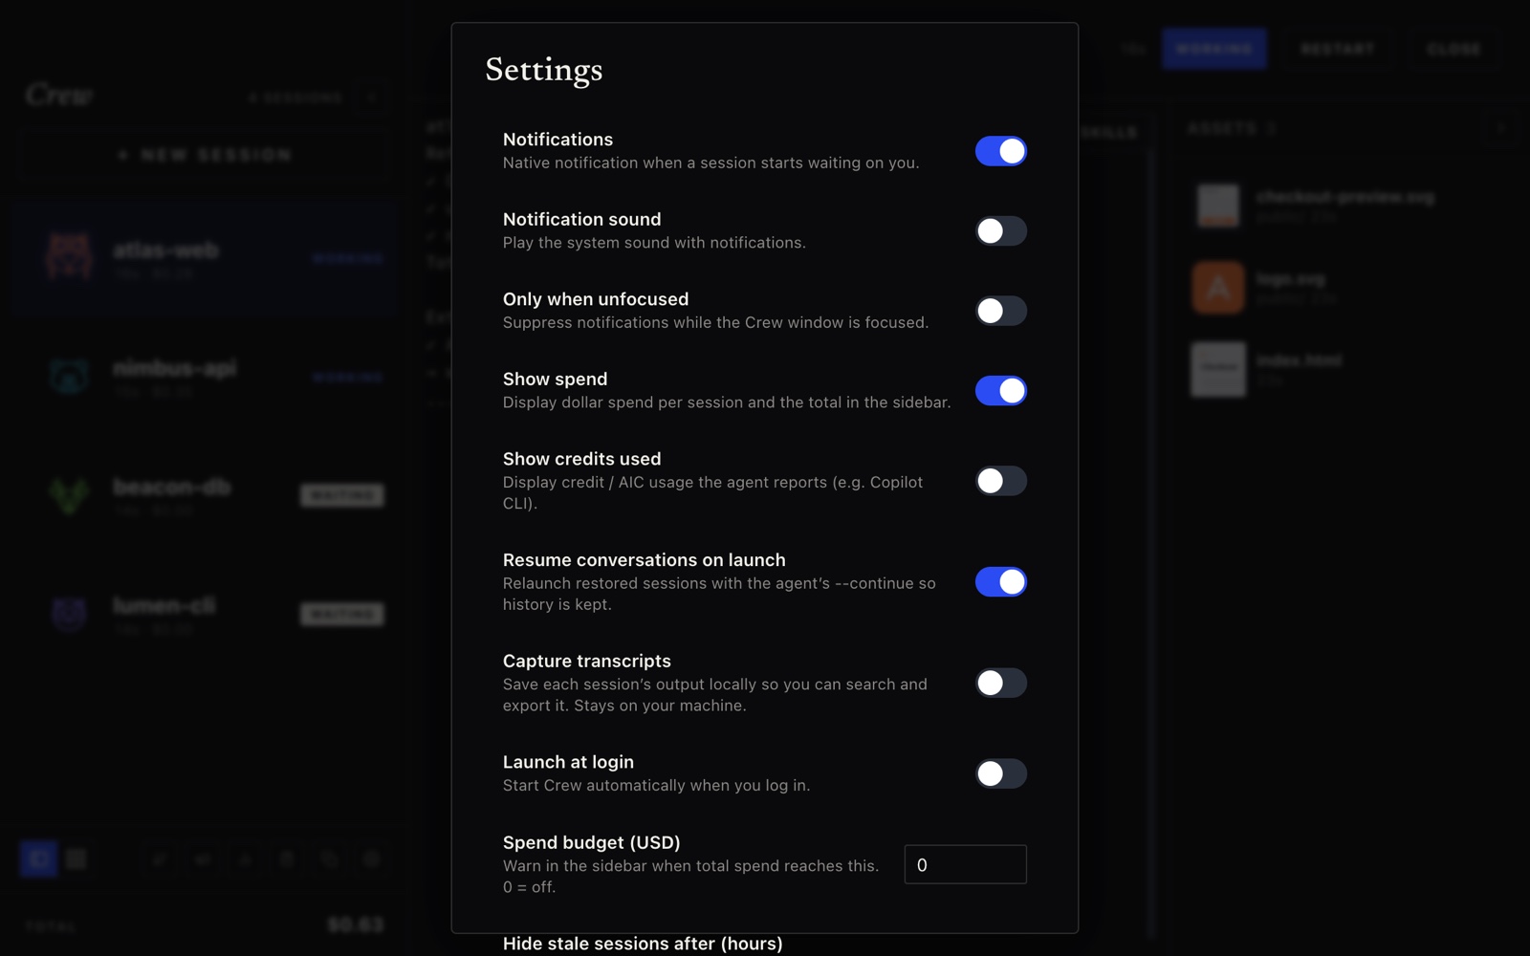Focus the Spend budget (USD) input field
The height and width of the screenshot is (956, 1530).
pos(965,864)
